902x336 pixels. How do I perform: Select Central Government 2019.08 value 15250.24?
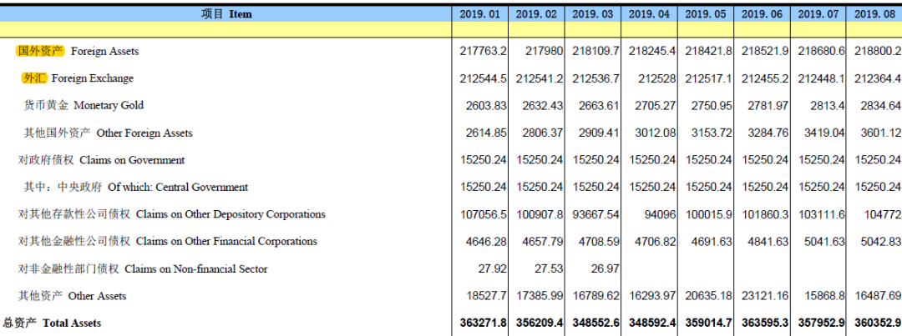tap(878, 188)
